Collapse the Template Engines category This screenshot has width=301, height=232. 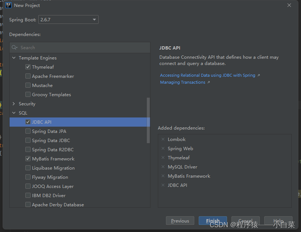pyautogui.click(x=14, y=58)
